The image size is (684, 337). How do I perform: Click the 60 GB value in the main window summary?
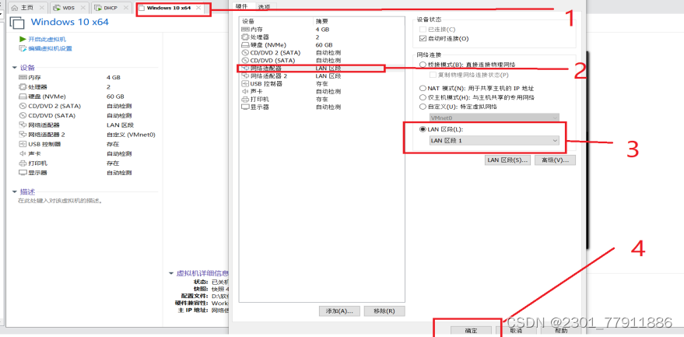click(115, 97)
